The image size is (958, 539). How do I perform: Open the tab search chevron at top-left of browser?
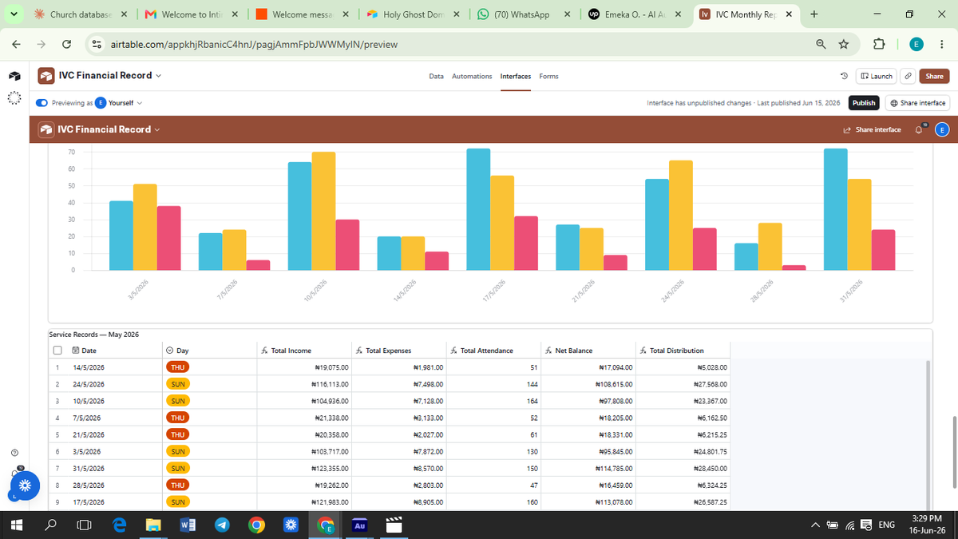[x=14, y=14]
